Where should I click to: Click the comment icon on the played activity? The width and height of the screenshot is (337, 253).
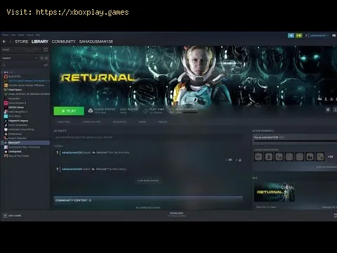(230, 160)
